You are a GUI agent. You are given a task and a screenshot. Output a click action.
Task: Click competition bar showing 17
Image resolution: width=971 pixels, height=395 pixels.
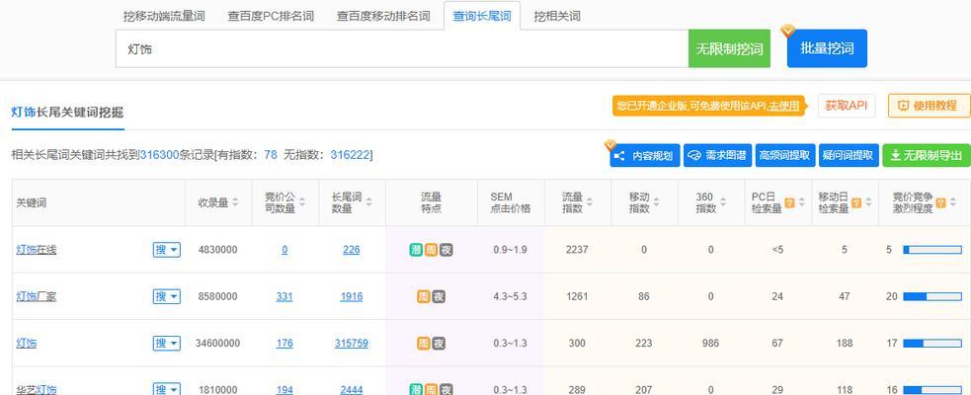(932, 343)
